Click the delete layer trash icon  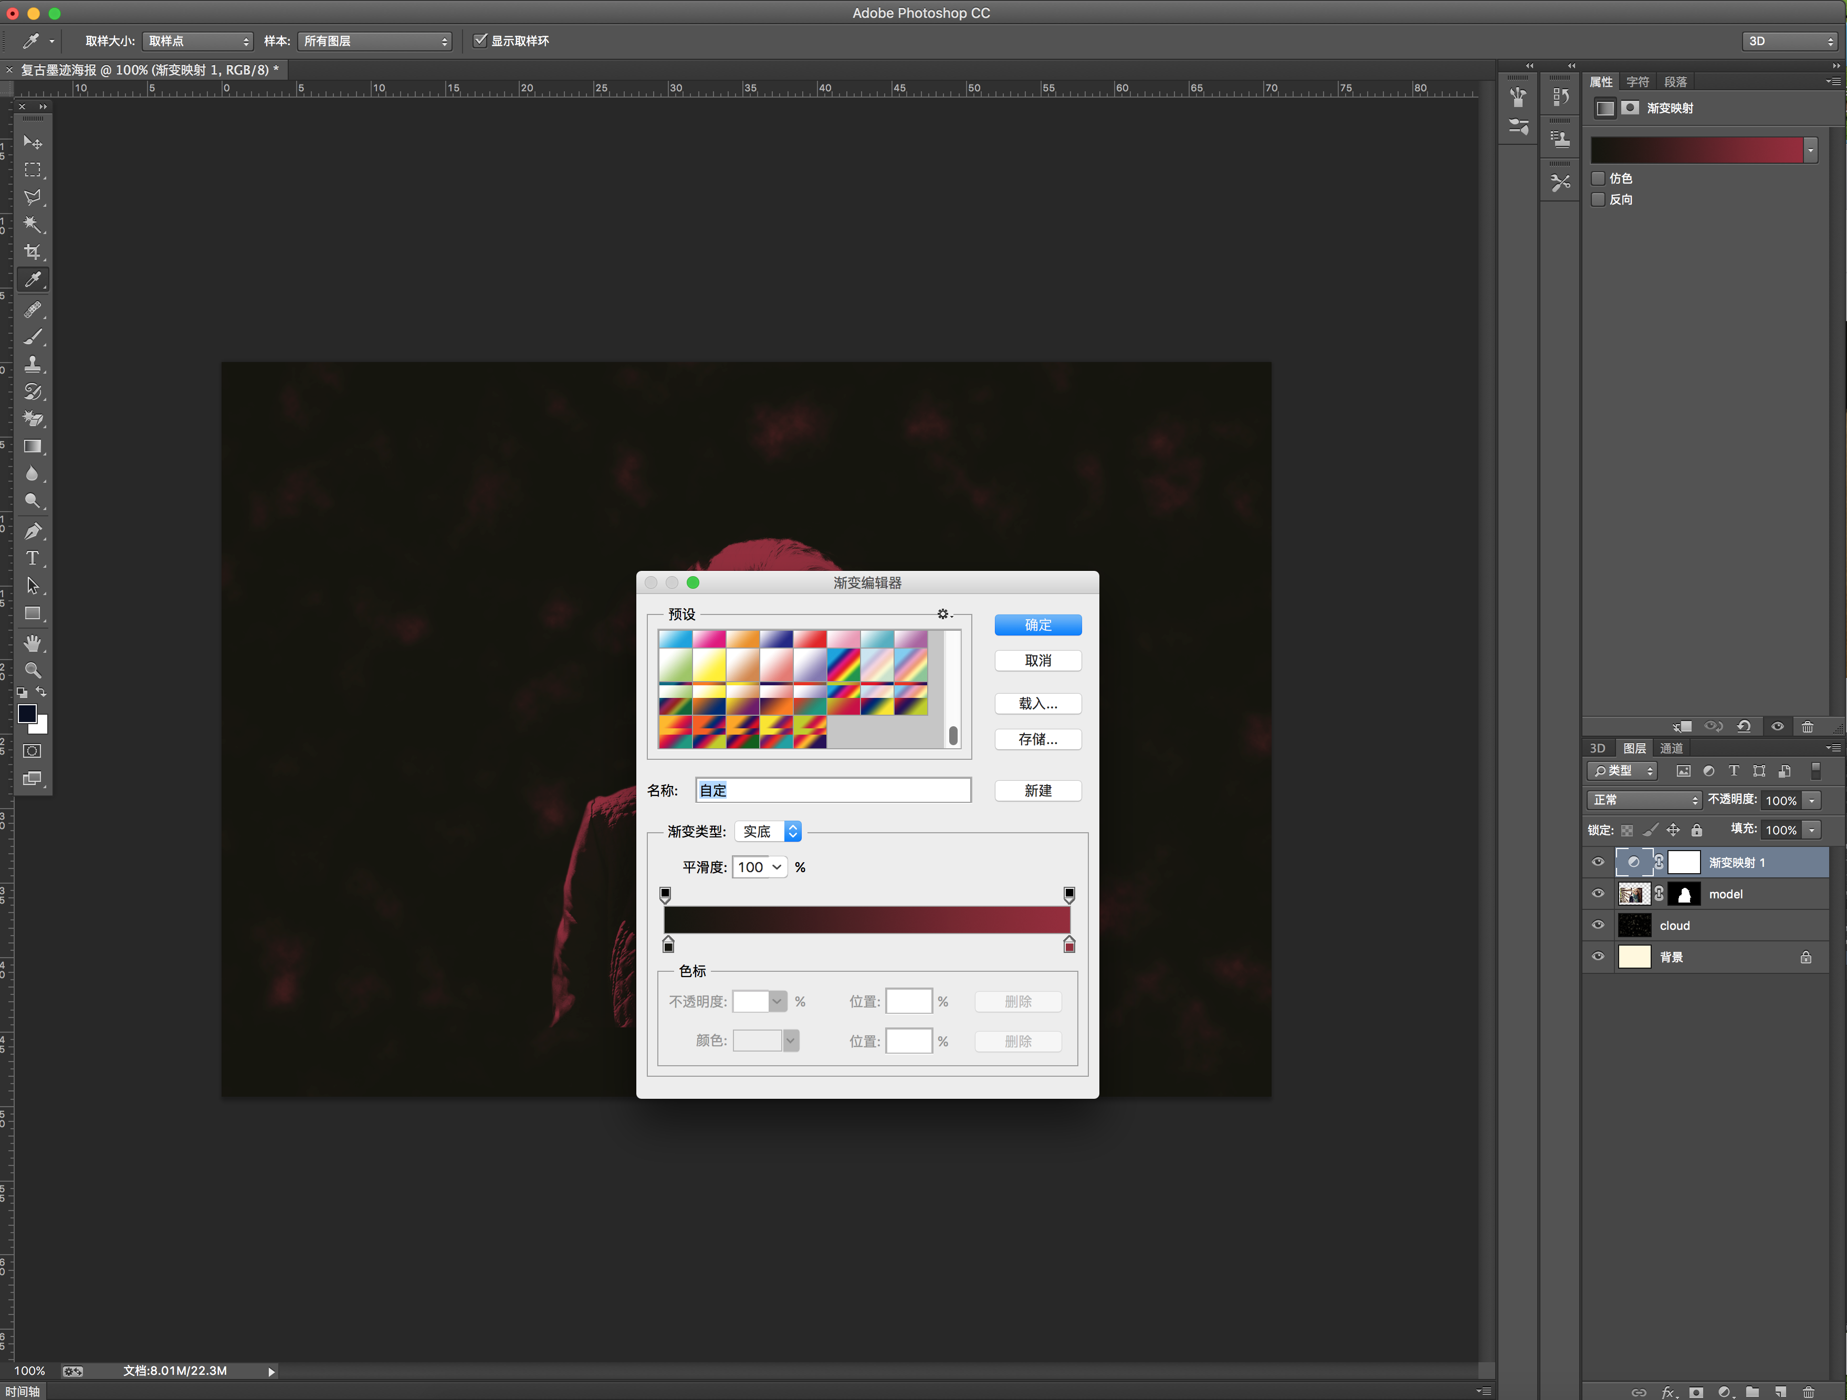click(1808, 1392)
